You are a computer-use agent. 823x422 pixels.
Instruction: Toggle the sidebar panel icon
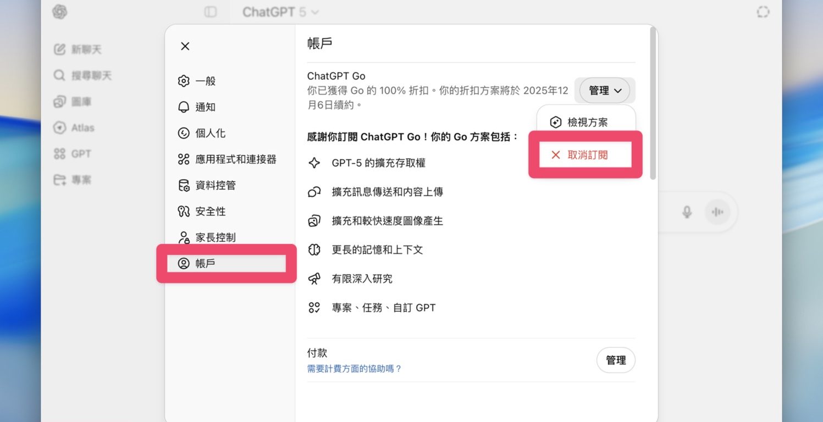tap(211, 12)
